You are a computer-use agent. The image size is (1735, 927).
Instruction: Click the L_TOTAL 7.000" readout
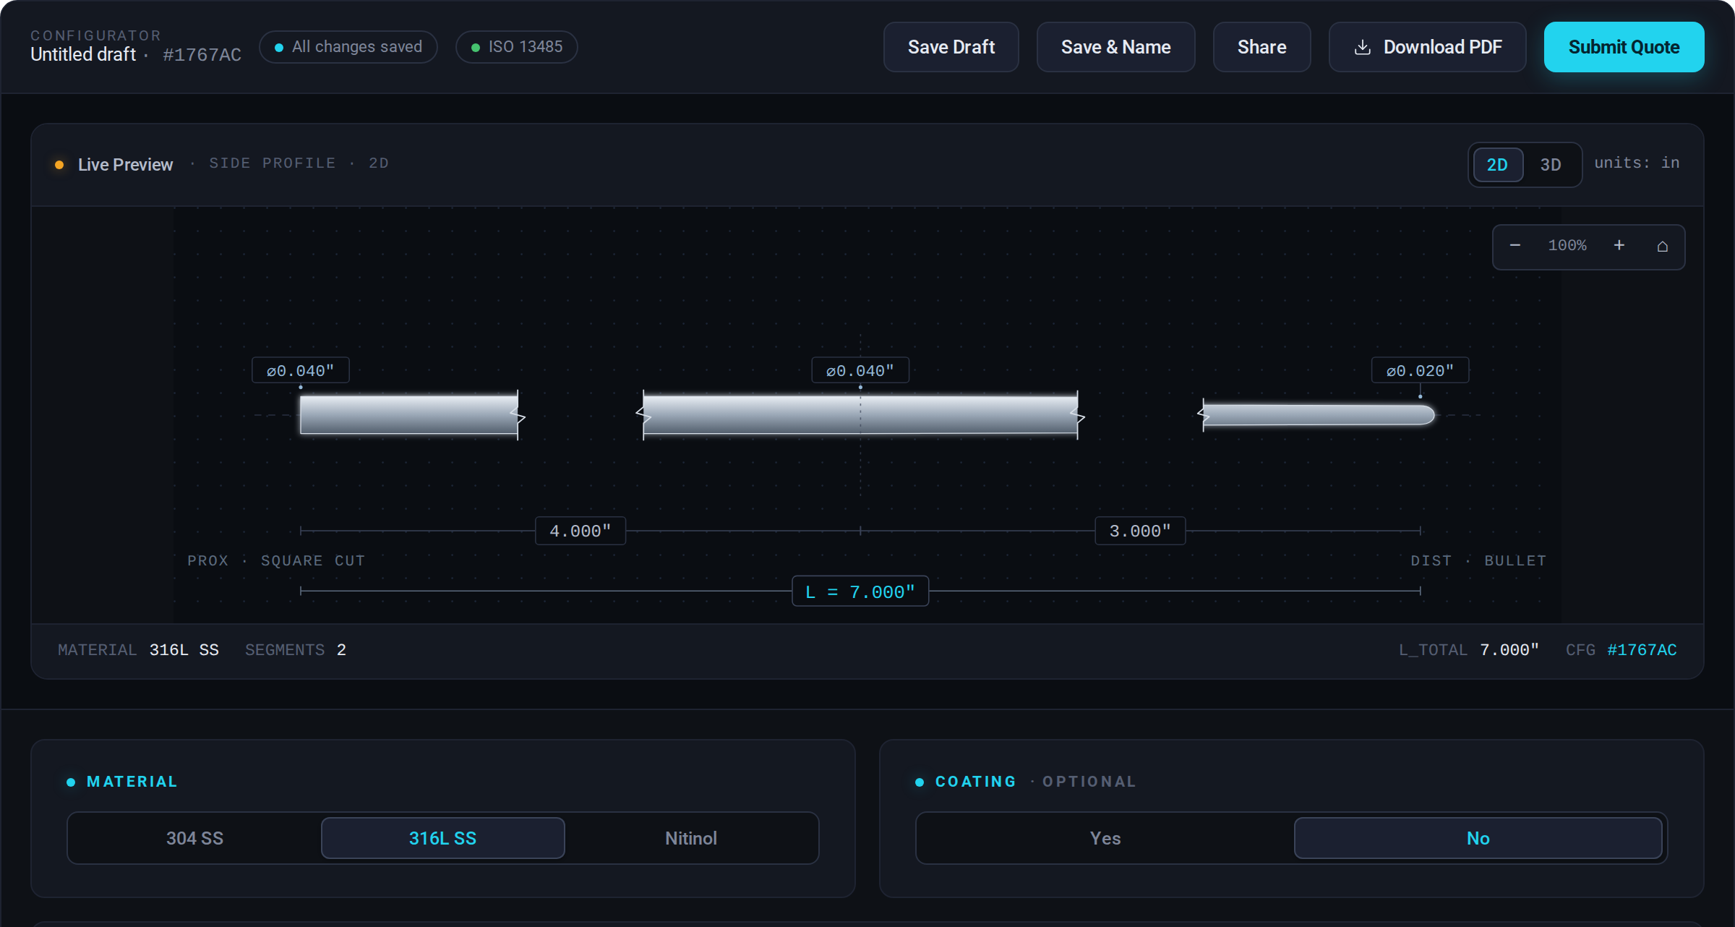tap(1469, 650)
